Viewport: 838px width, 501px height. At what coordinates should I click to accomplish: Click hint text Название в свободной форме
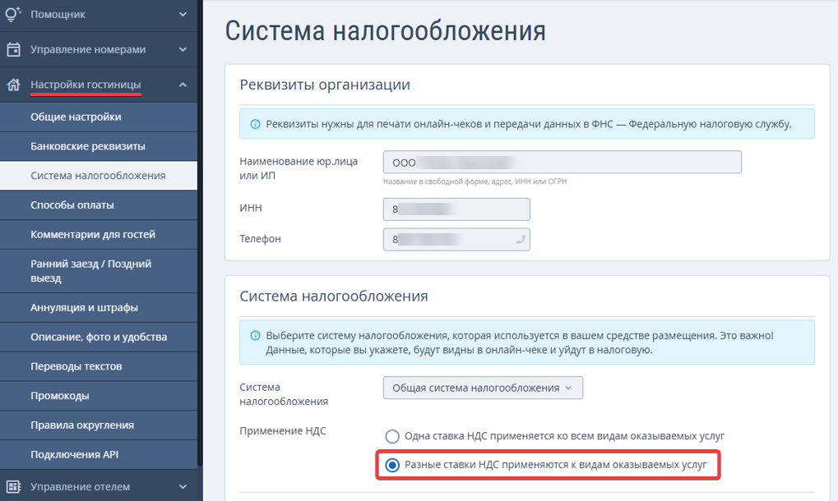(475, 182)
